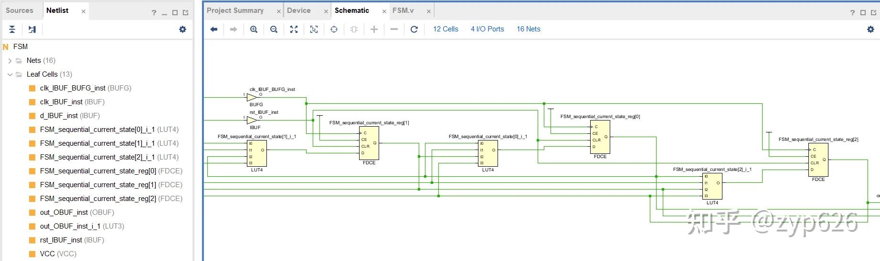Float the Netlist panel window
The width and height of the screenshot is (880, 261).
tap(186, 13)
